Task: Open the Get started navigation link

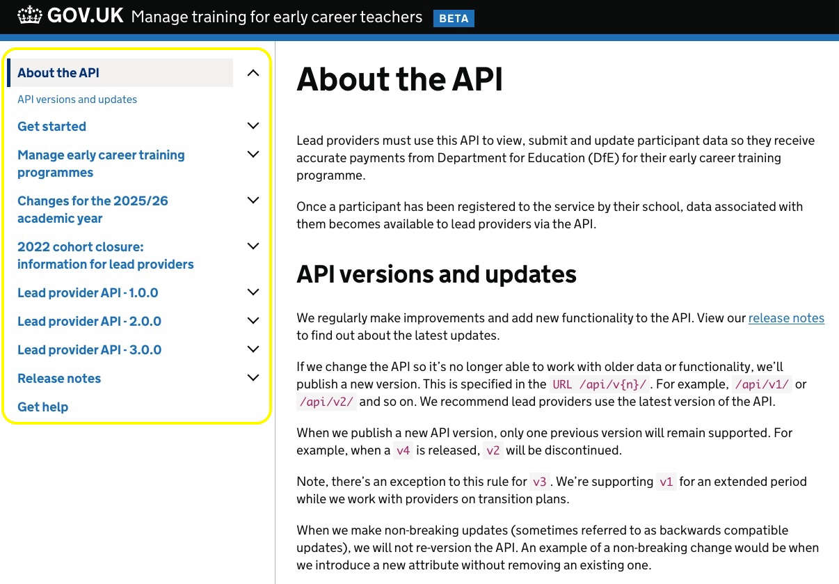Action: click(x=51, y=127)
